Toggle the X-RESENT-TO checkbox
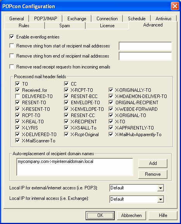Viewport: 181px width, 224px height. click(x=17, y=109)
